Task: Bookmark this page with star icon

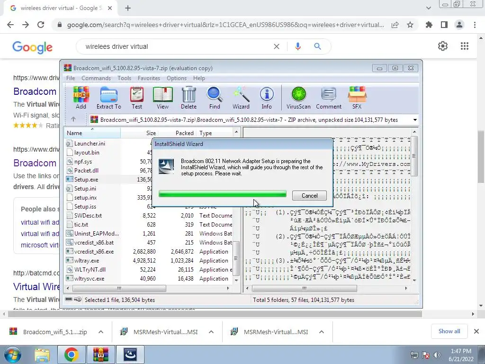Action: [x=410, y=25]
